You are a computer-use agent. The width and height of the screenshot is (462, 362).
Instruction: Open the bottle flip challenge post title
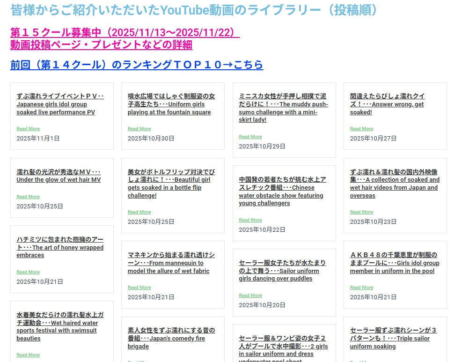click(x=171, y=184)
